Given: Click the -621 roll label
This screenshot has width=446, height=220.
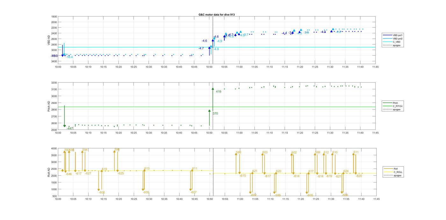Looking at the screenshot, I should (x=338, y=176).
